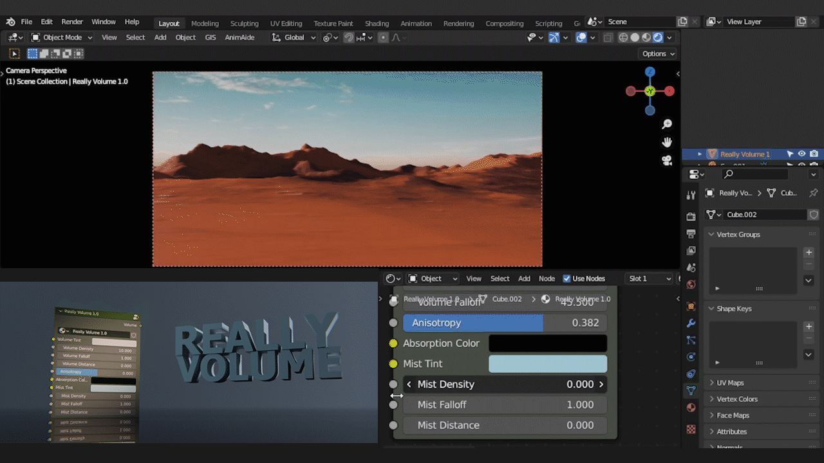Click the Options button in viewport
The height and width of the screenshot is (463, 824).
tap(658, 54)
